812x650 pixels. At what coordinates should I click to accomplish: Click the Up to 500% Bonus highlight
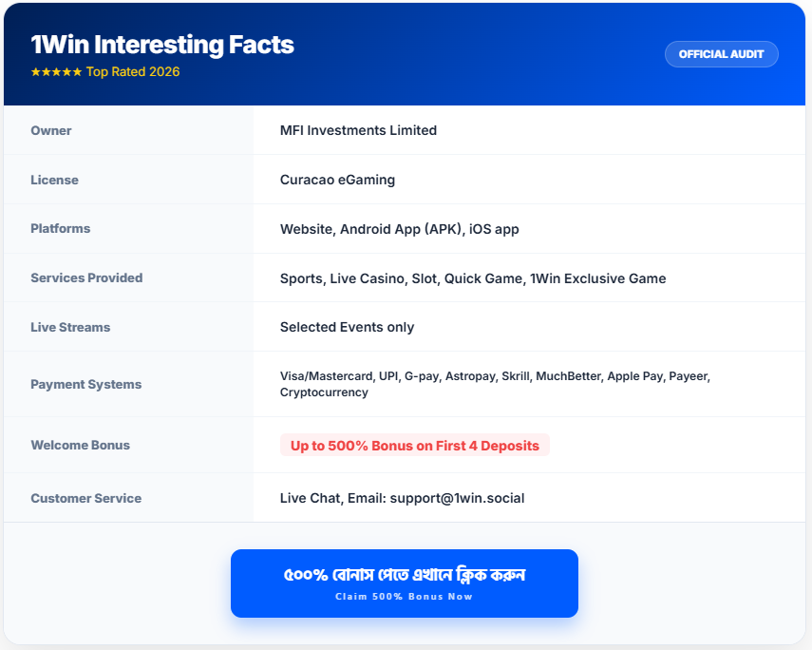(414, 445)
